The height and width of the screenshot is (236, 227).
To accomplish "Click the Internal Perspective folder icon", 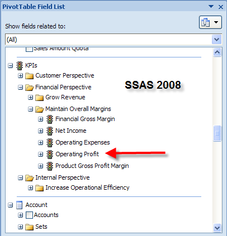I will pyautogui.click(x=29, y=178).
